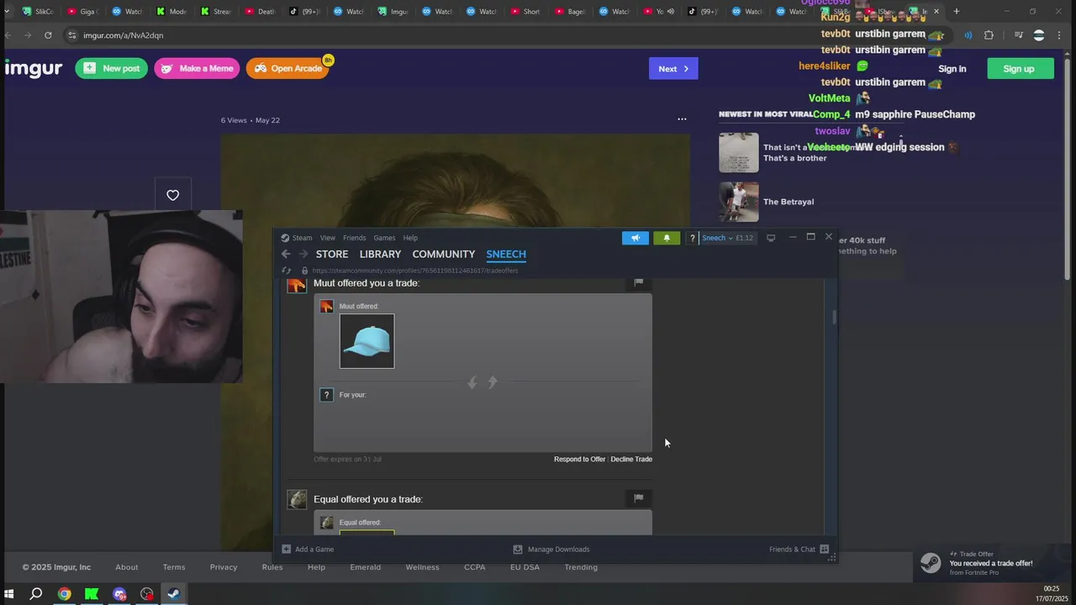Screen dimensions: 1076x605
Task: Click the CCPA link in imgur footer
Action: point(475,567)
